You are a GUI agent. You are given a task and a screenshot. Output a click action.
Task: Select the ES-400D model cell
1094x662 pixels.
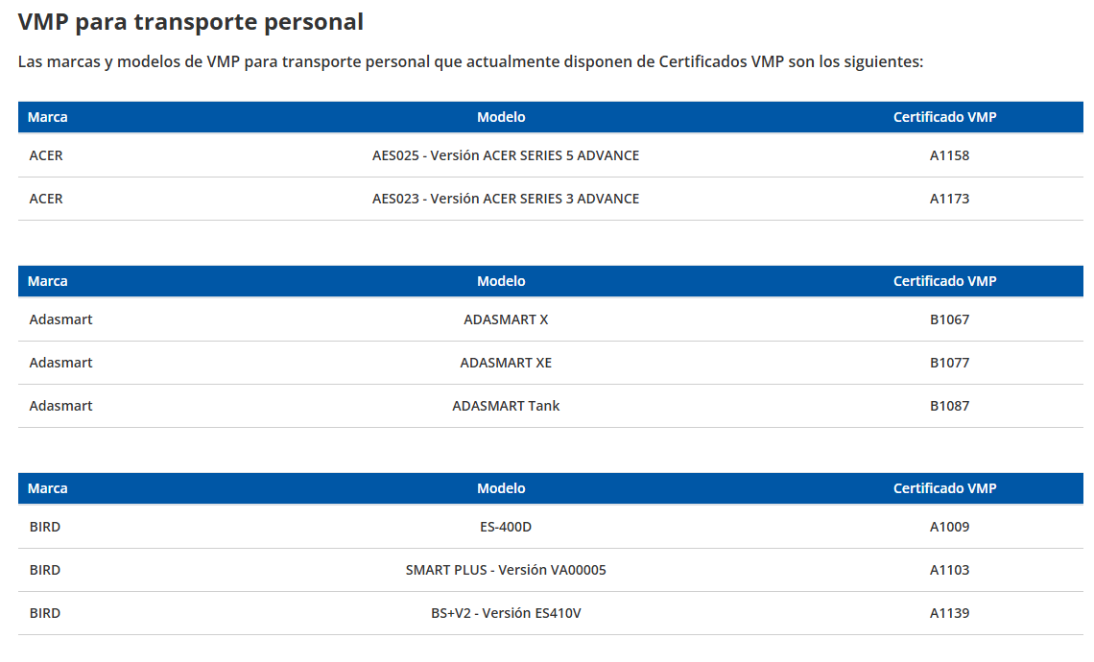point(506,527)
